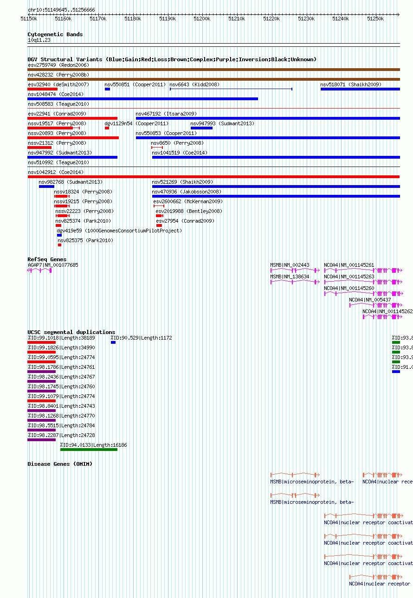The width and height of the screenshot is (413, 598).
Task: Select dgv419e59 1000GenomesConsortiumPilotProject variant
Action: pos(59,235)
